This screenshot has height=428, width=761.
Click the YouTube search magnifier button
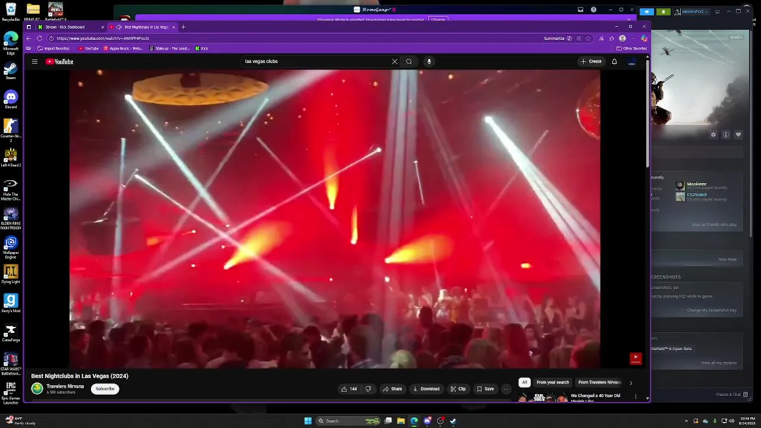pyautogui.click(x=409, y=61)
